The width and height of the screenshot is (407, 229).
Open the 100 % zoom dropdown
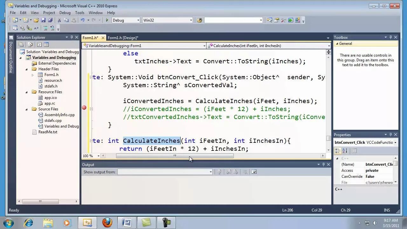[x=98, y=156]
